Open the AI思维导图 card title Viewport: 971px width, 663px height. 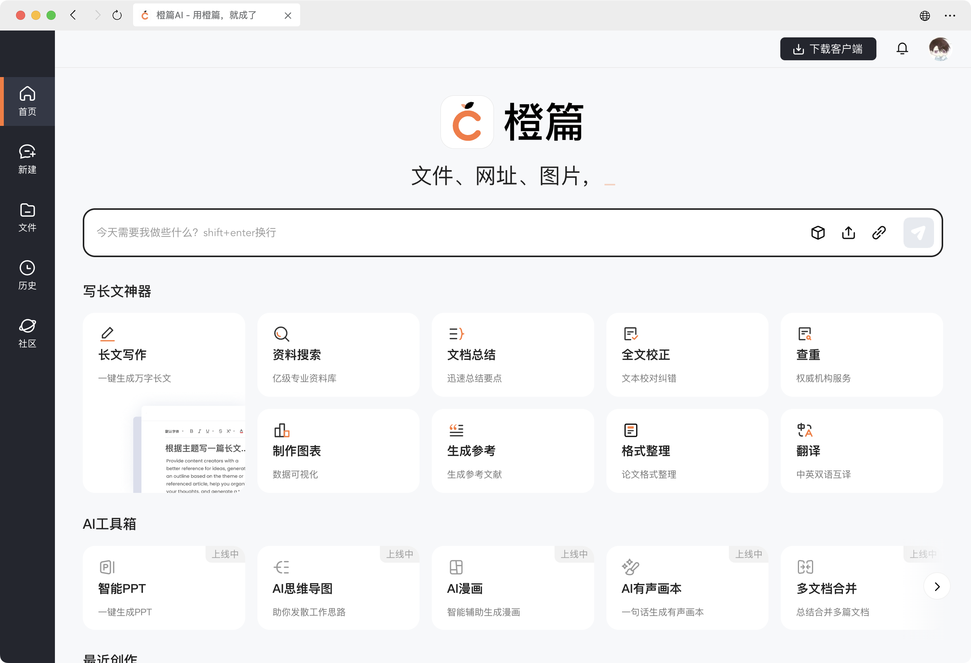click(302, 589)
